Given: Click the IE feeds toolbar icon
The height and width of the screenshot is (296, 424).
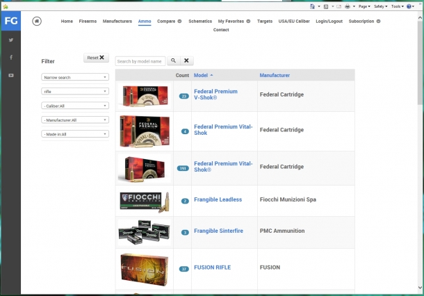Looking at the screenshot, I should click(x=326, y=6).
